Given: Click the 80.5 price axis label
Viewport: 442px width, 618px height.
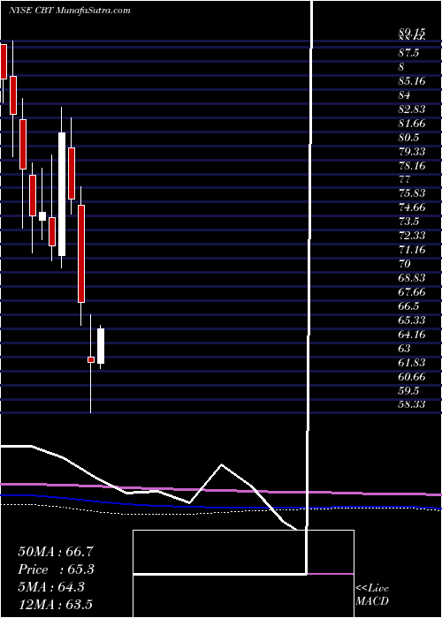Looking at the screenshot, I should coord(408,138).
